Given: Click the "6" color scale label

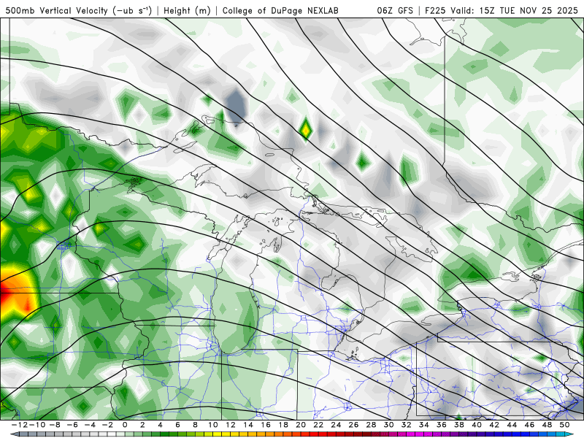Looking at the screenshot, I should click(x=177, y=425).
